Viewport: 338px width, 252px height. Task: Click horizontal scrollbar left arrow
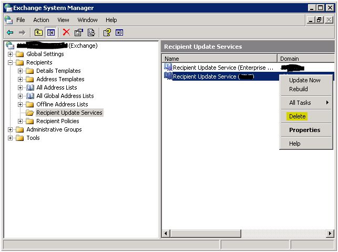[x=166, y=233]
